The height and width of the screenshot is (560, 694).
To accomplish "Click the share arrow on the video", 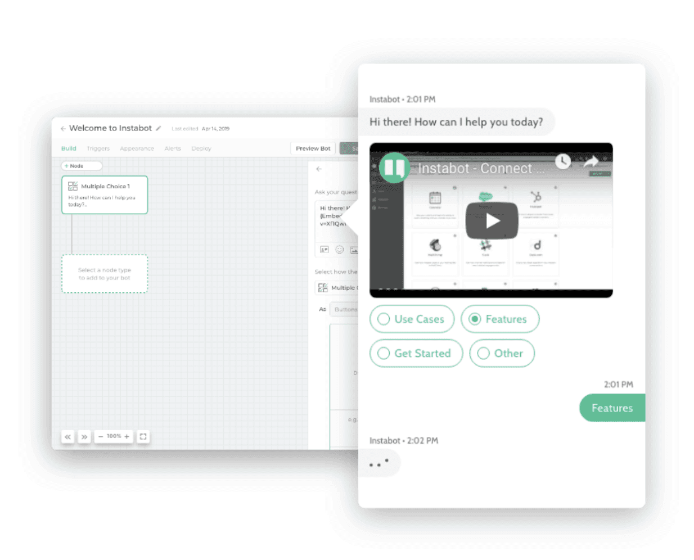I will pos(592,162).
